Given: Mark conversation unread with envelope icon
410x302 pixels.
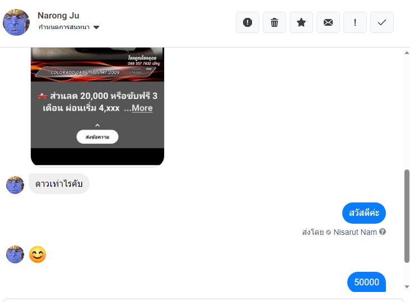Looking at the screenshot, I should pyautogui.click(x=328, y=22).
